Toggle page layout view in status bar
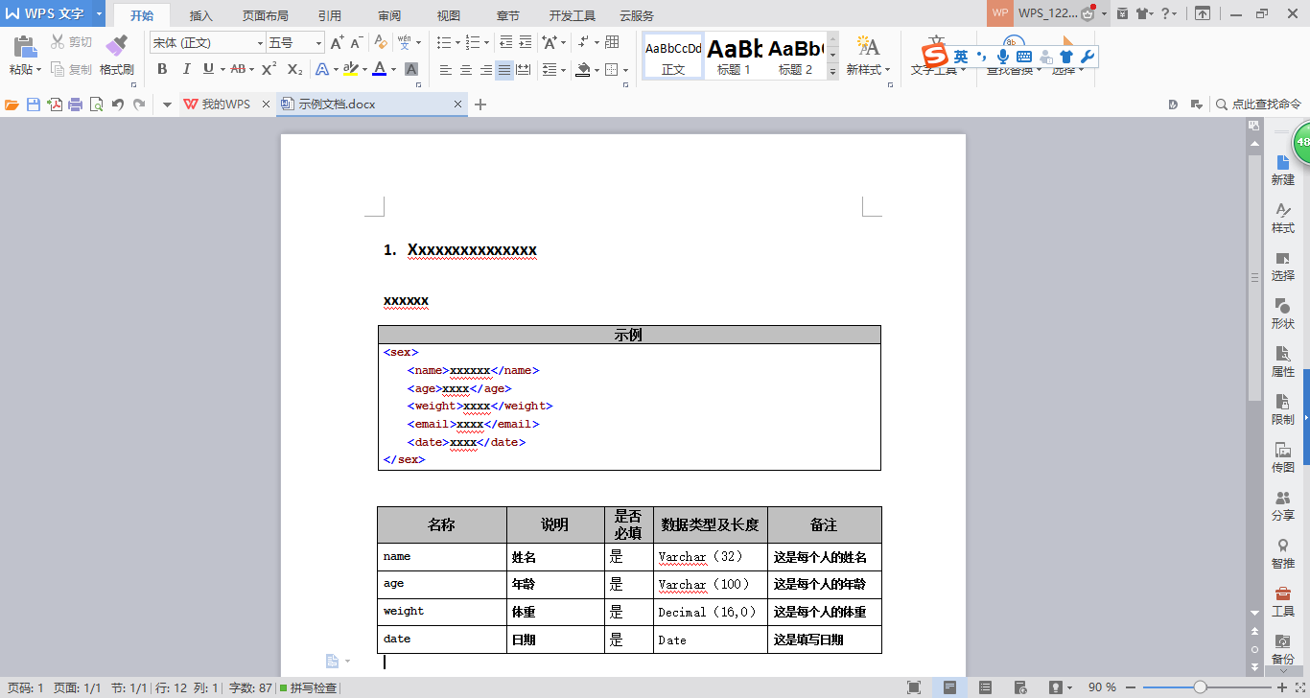Image resolution: width=1310 pixels, height=698 pixels. coord(949,687)
